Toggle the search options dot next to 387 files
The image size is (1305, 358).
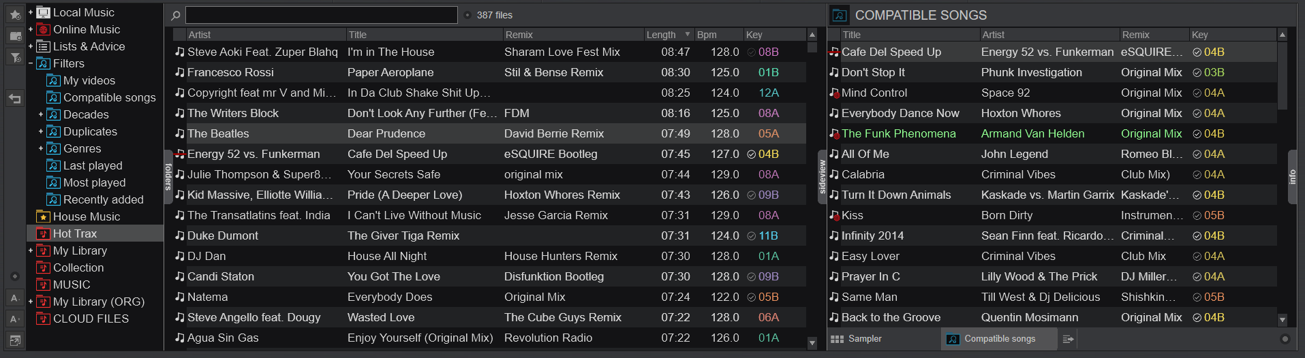point(467,15)
